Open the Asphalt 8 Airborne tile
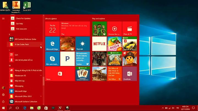198x111 pixels. point(130,44)
